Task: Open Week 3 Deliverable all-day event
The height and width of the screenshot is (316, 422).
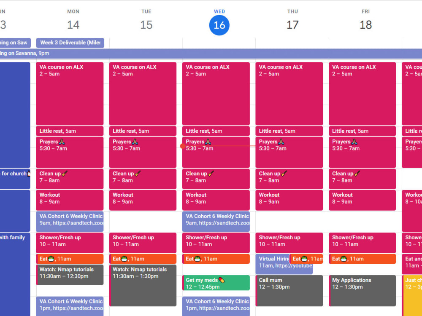Action: pyautogui.click(x=70, y=43)
